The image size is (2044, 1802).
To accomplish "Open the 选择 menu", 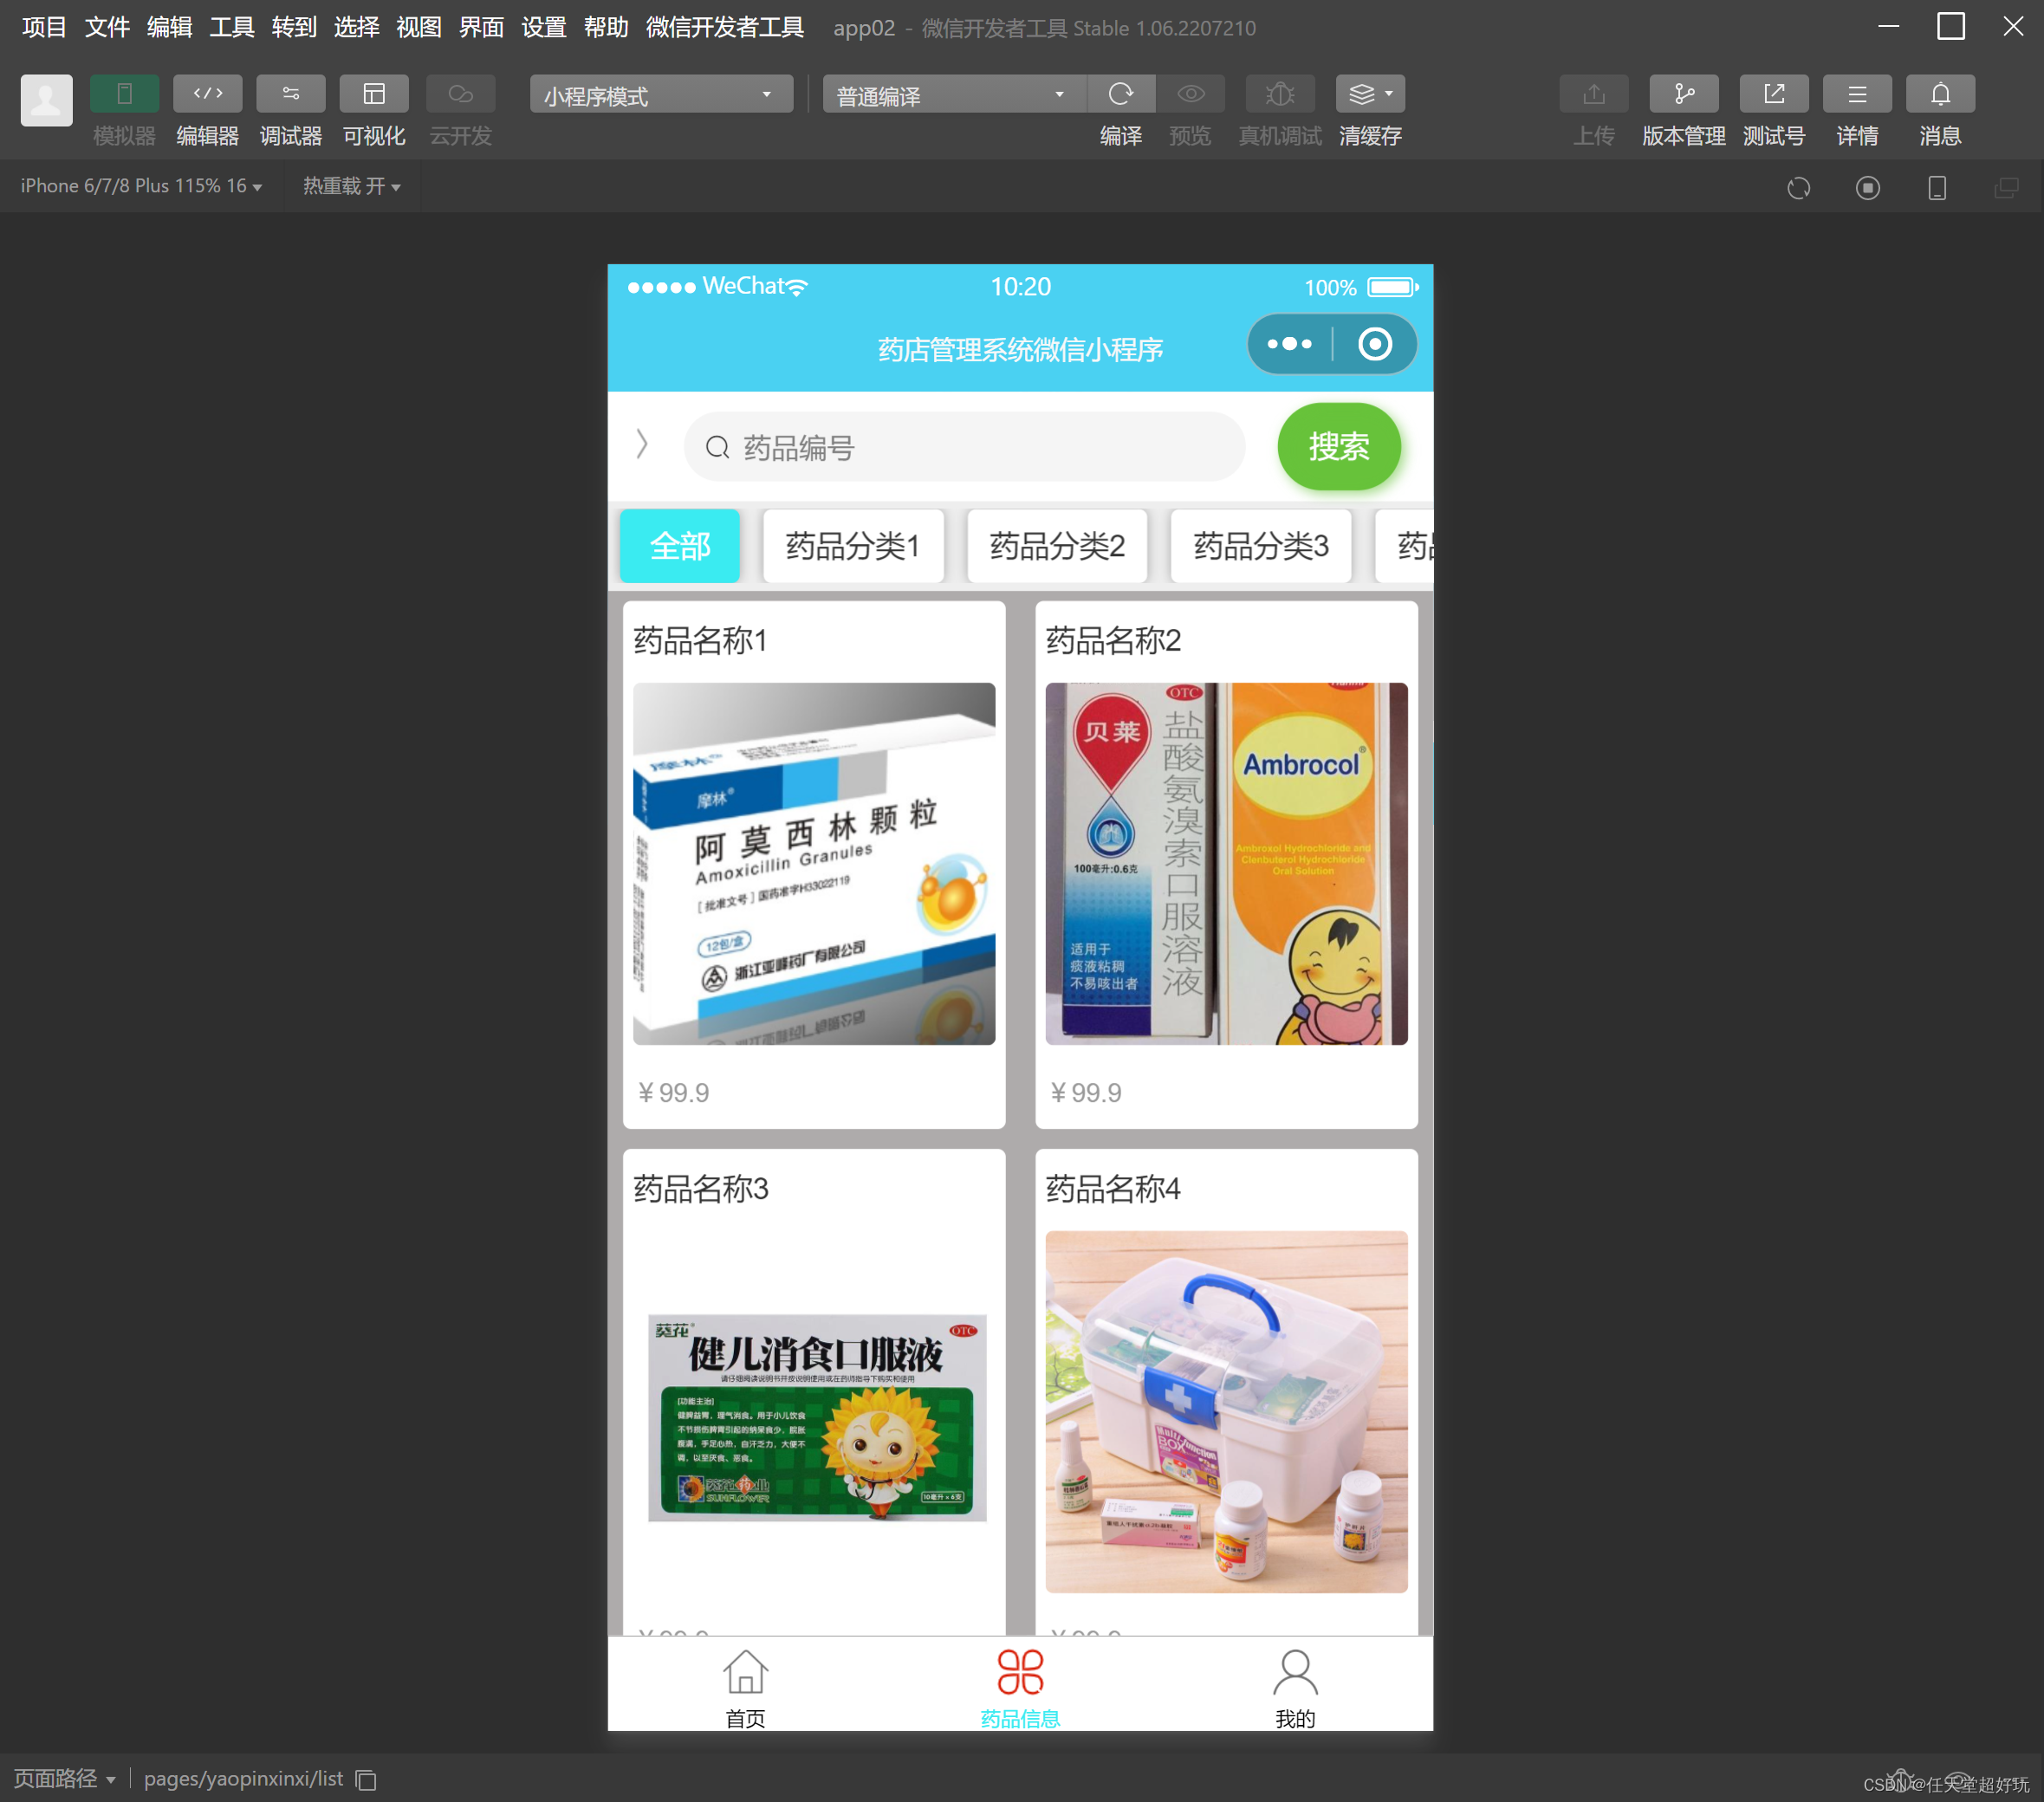I will pos(356,27).
